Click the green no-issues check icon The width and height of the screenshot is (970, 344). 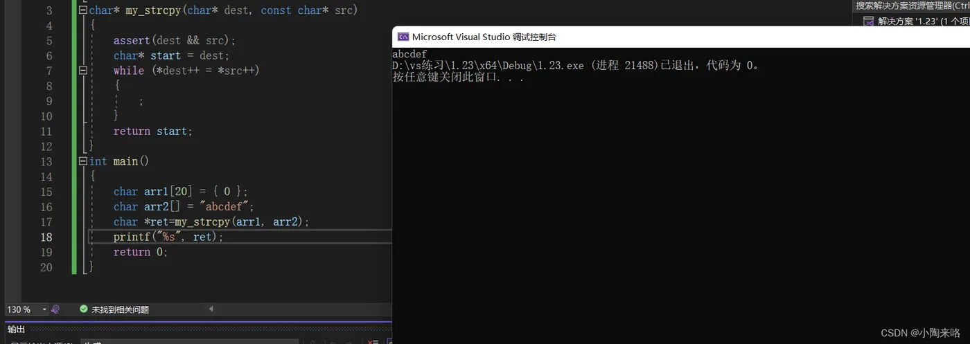84,309
